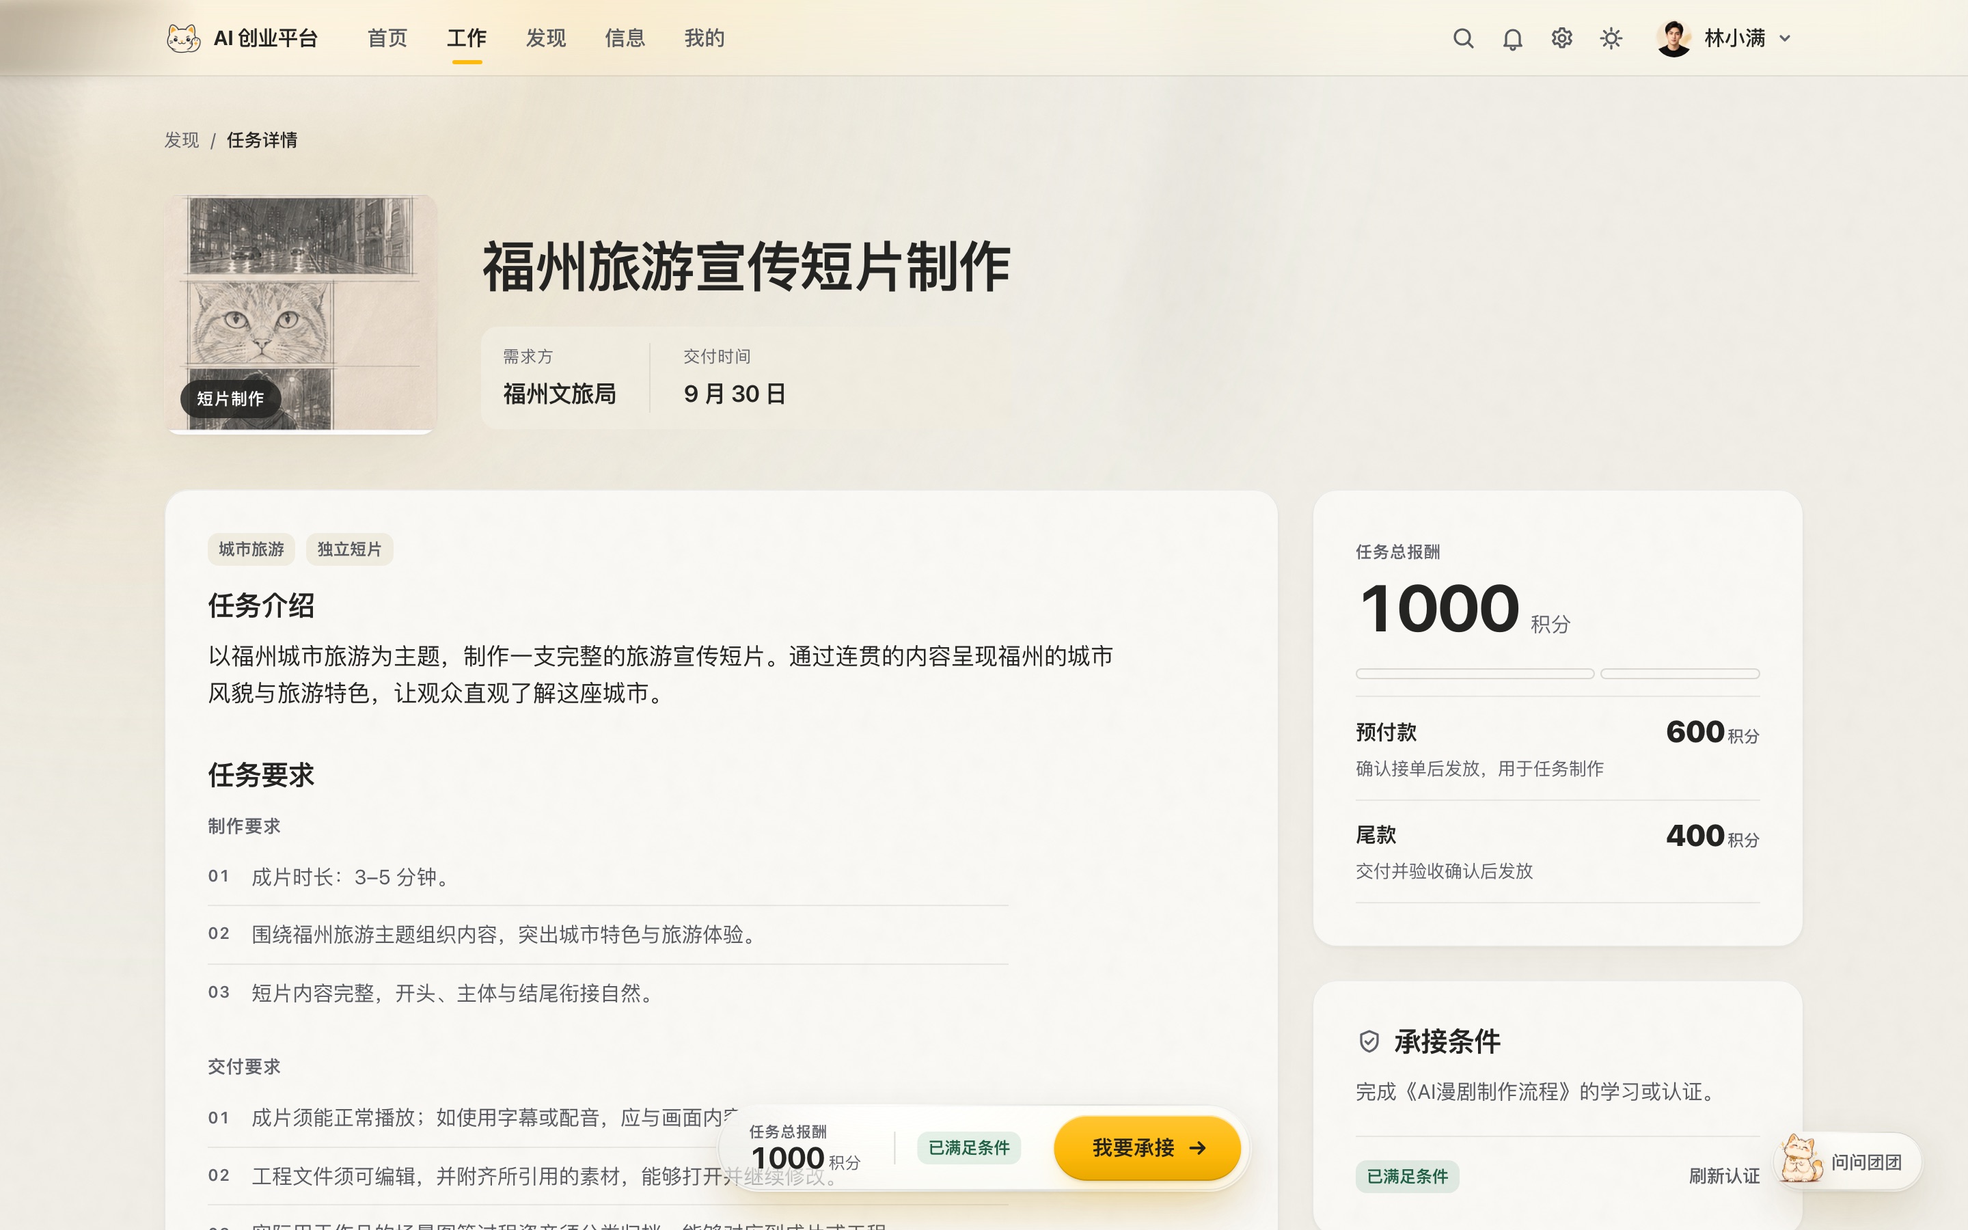This screenshot has height=1230, width=1968.
Task: Click the cat logo icon in header
Action: 183,38
